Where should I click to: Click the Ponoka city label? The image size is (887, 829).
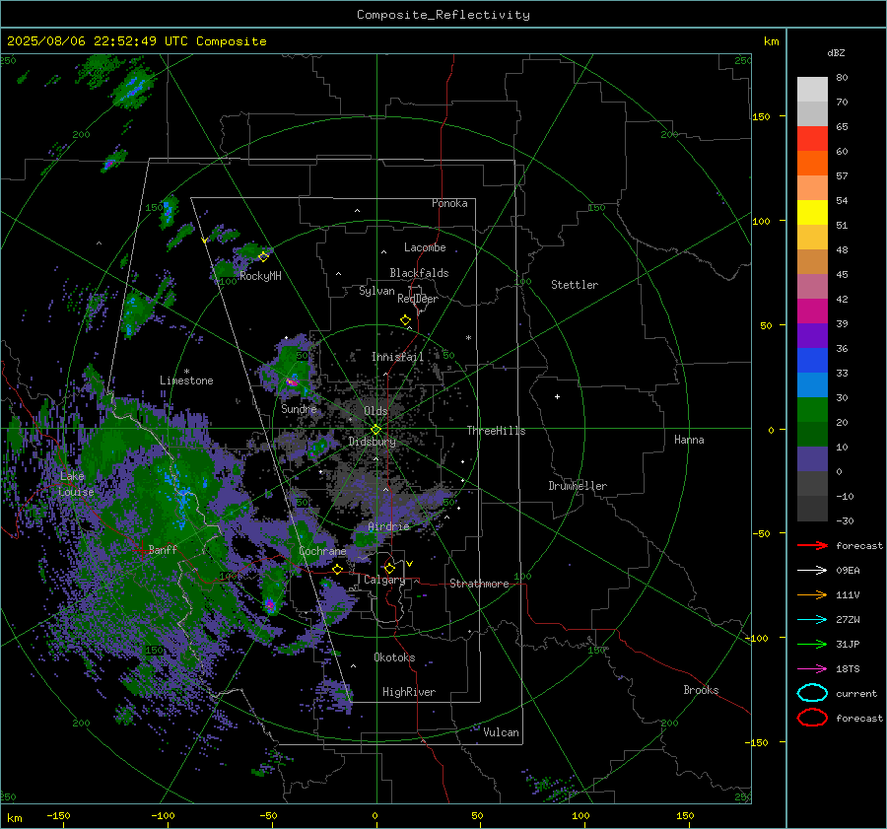(449, 203)
